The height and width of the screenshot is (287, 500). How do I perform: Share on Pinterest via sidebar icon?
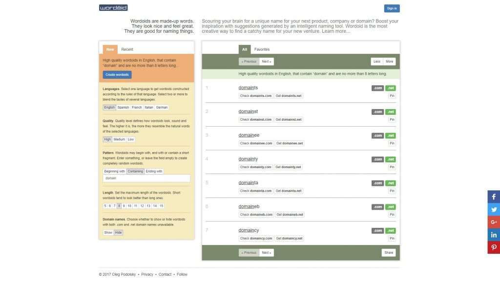tap(494, 247)
